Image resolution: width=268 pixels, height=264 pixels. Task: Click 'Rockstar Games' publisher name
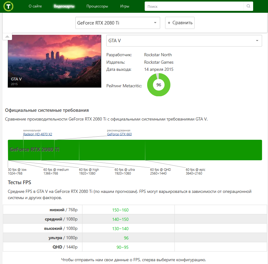[159, 62]
